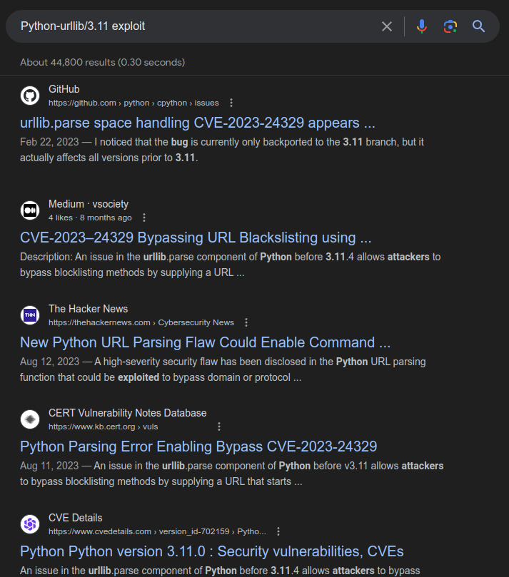Click the GitHub favicon icon

(x=30, y=96)
